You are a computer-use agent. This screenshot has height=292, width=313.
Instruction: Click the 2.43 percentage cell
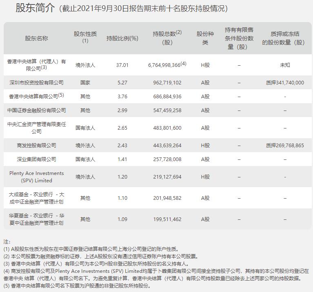coord(122,146)
